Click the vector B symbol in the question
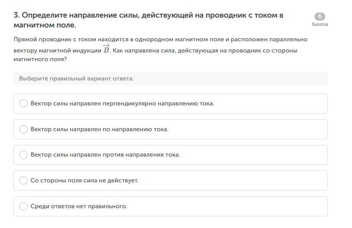Screen dimensions: 352x228 106,49
